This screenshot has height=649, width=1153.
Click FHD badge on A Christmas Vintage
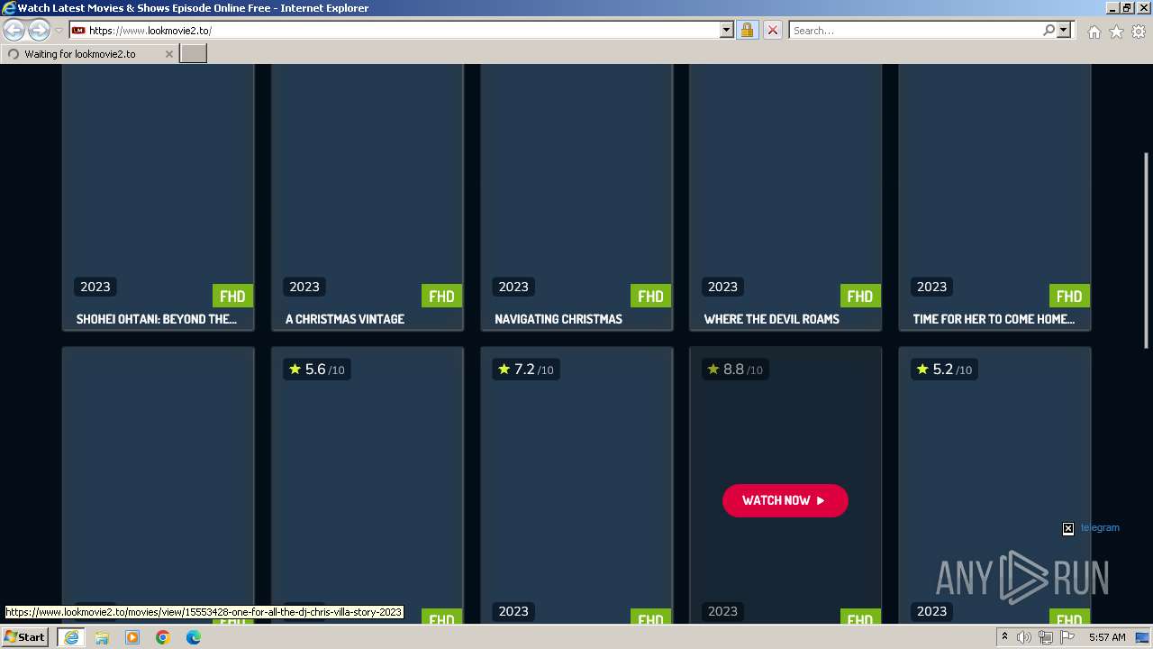pos(441,297)
